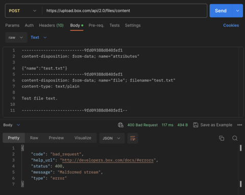Click the "type": "error" line
Viewport: 245px width, 195px height.
pyautogui.click(x=49, y=178)
